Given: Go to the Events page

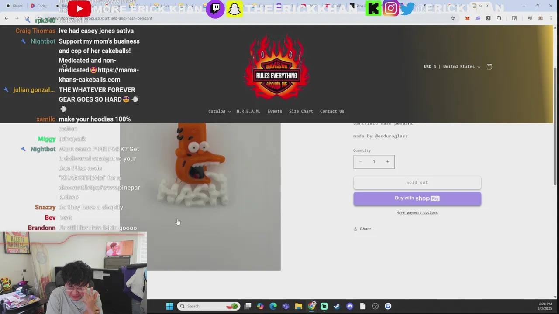Looking at the screenshot, I should click(275, 111).
